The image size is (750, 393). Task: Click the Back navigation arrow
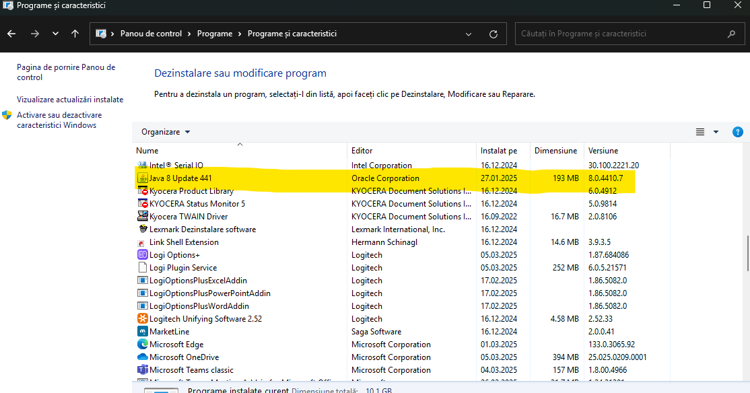(11, 34)
